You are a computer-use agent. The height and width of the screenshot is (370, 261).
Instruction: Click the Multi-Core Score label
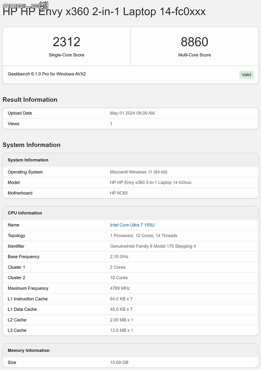tap(194, 55)
